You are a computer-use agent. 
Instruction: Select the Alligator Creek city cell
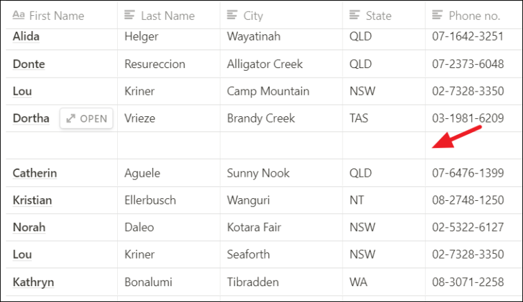tap(281, 64)
